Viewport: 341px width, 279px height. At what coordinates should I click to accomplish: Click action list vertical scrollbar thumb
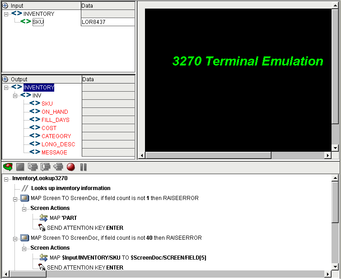[335, 202]
